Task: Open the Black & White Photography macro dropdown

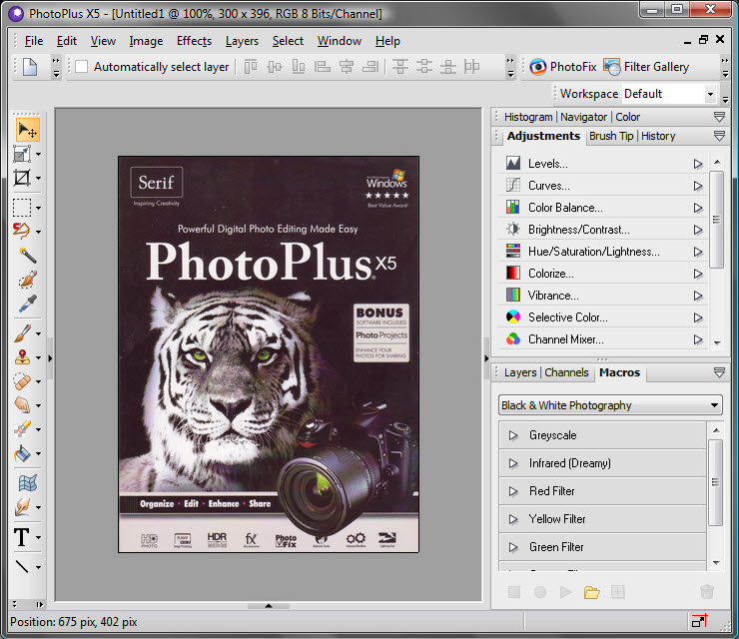Action: pyautogui.click(x=610, y=405)
